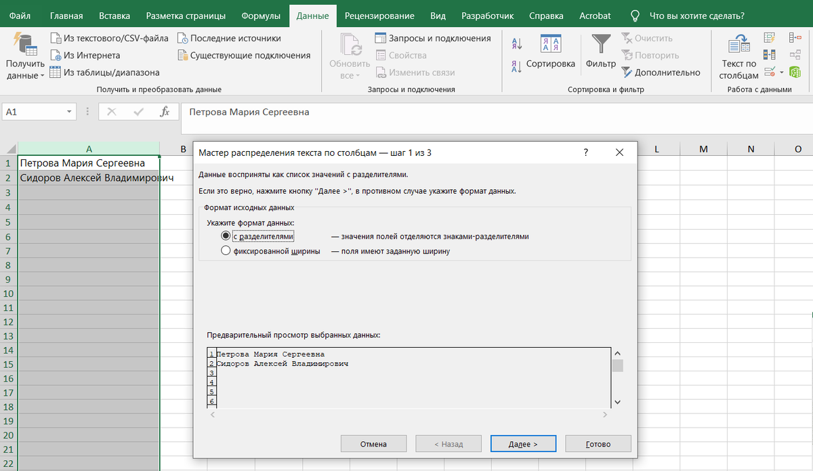Click the lightbulb Tell Me icon
Image resolution: width=813 pixels, height=471 pixels.
pyautogui.click(x=635, y=16)
